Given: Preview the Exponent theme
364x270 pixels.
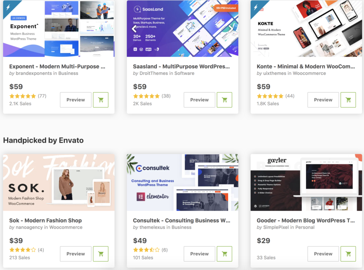Looking at the screenshot, I should (x=76, y=100).
